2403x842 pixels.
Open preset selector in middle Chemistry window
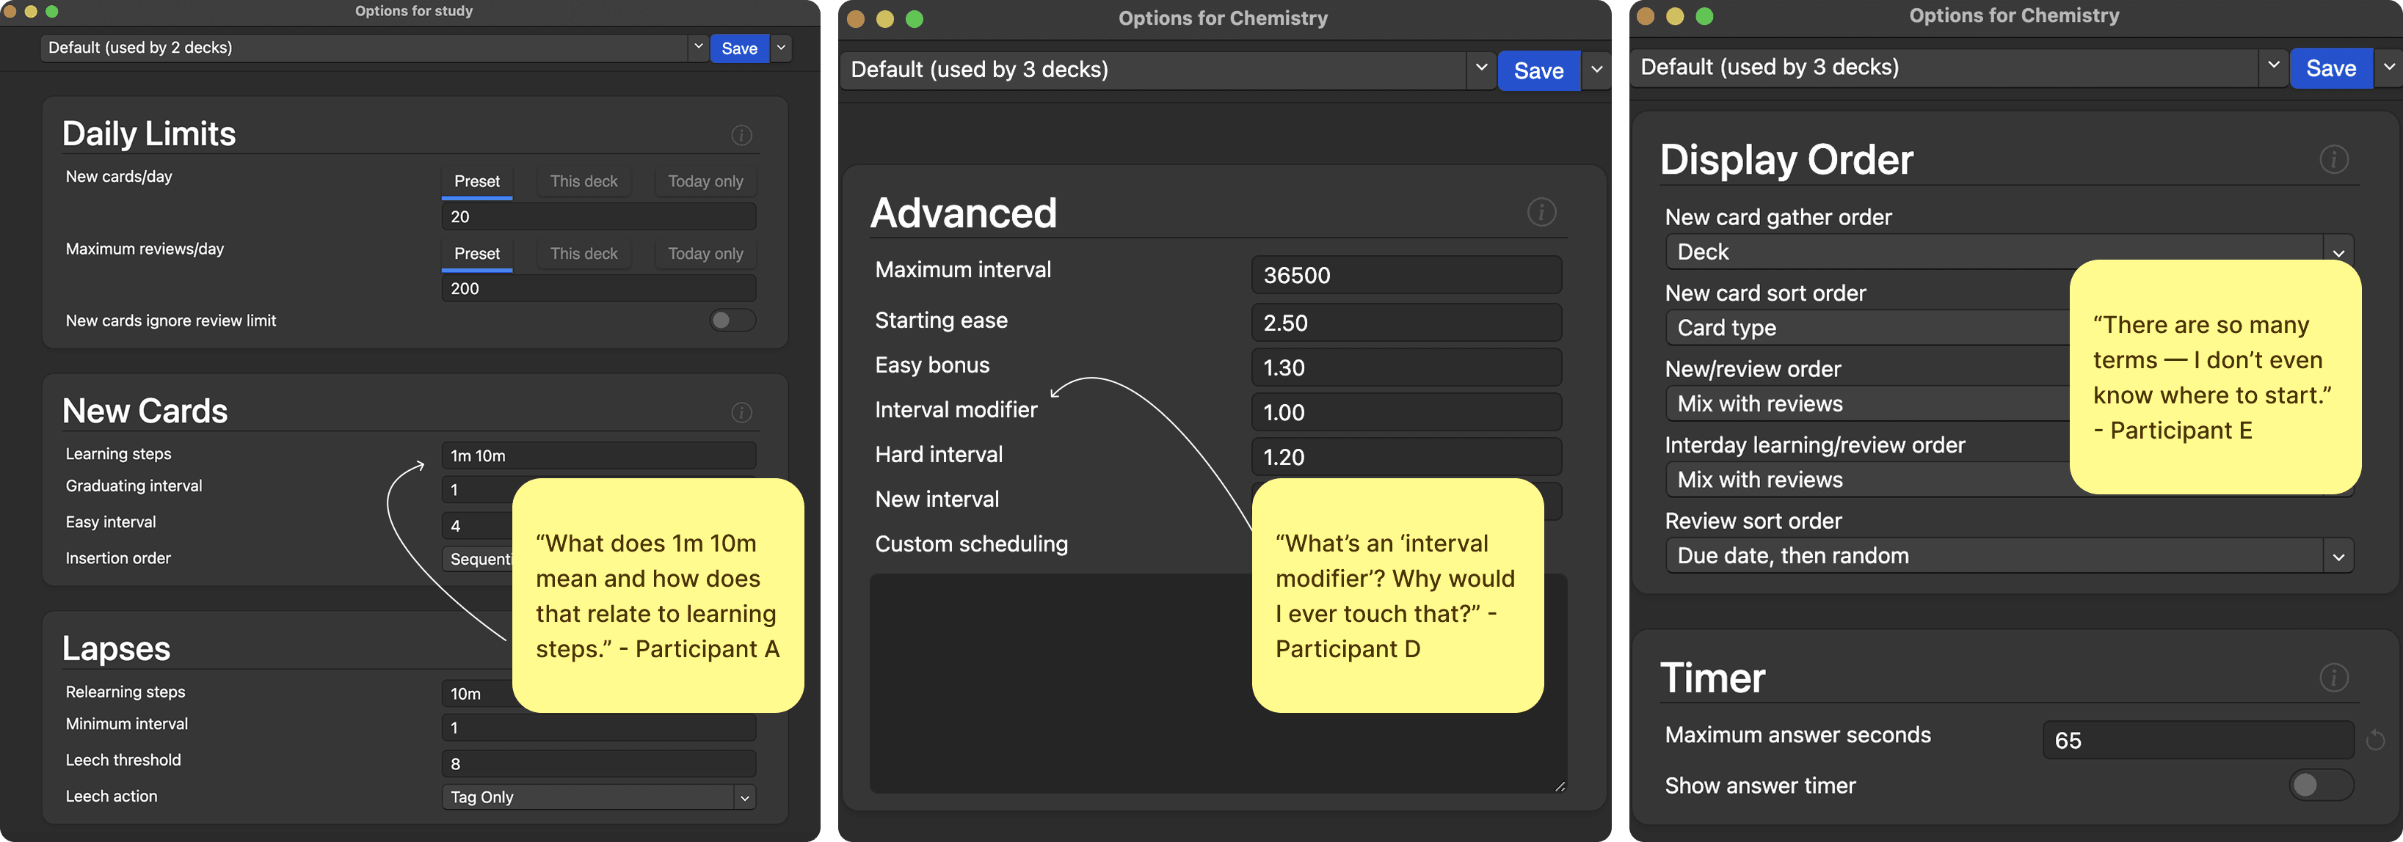(1480, 69)
